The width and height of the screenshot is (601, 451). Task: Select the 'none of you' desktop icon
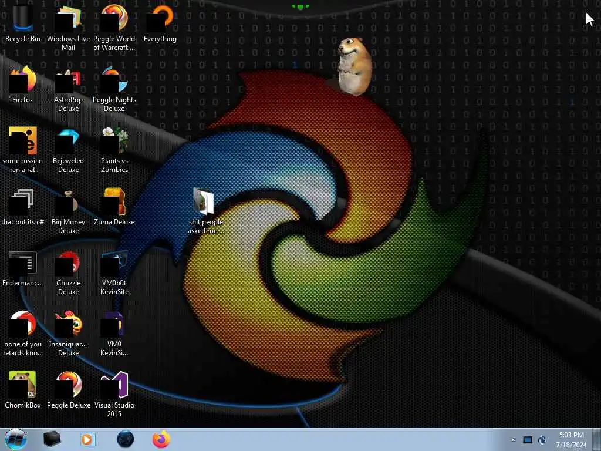point(23,334)
